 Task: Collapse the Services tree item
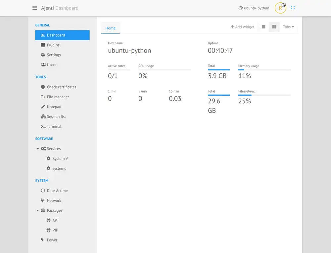(x=38, y=148)
